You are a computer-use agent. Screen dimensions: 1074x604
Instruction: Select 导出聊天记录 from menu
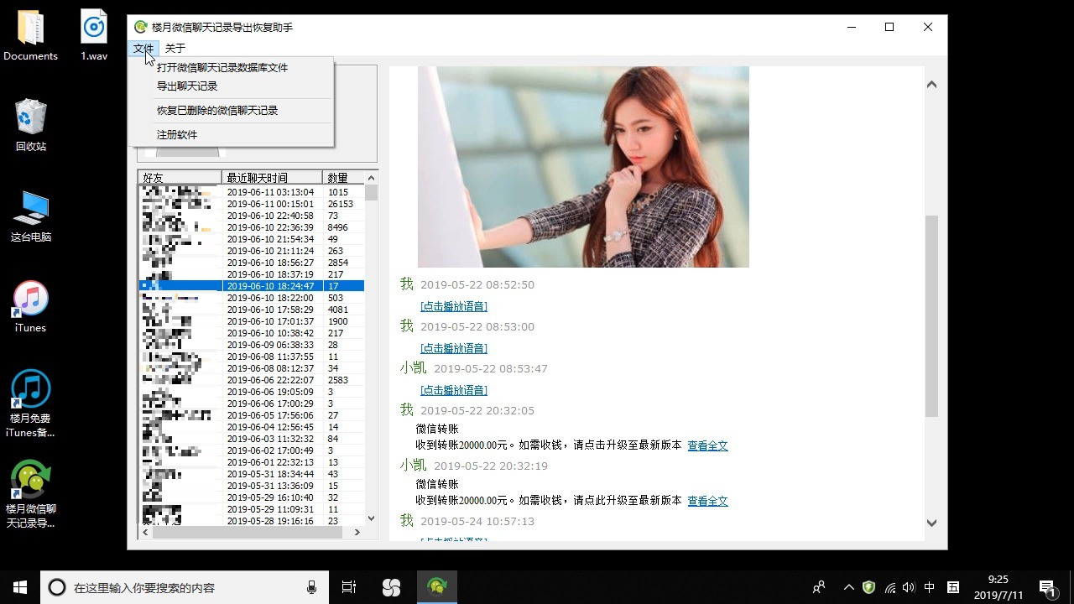click(187, 86)
